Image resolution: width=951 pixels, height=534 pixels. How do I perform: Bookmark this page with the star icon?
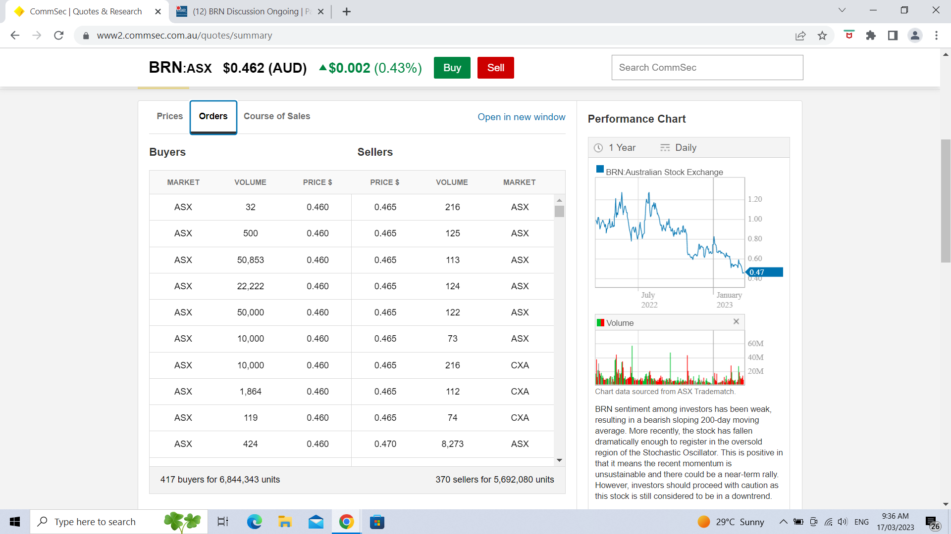[x=822, y=36]
